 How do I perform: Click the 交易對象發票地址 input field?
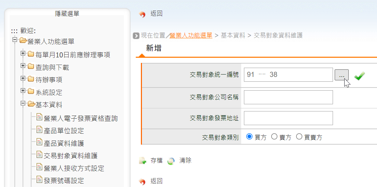pyautogui.click(x=288, y=118)
